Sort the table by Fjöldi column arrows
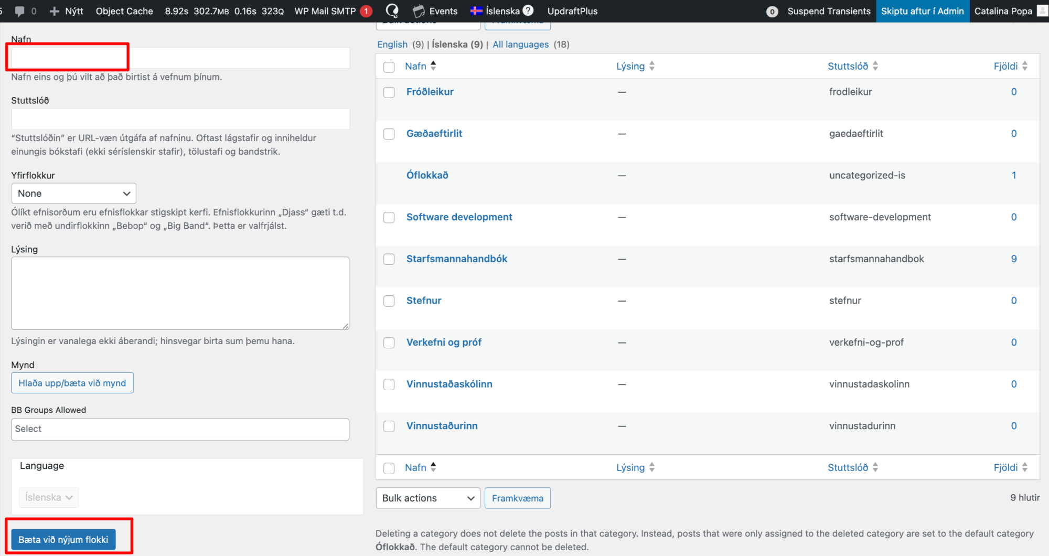The height and width of the screenshot is (556, 1049). click(1024, 66)
